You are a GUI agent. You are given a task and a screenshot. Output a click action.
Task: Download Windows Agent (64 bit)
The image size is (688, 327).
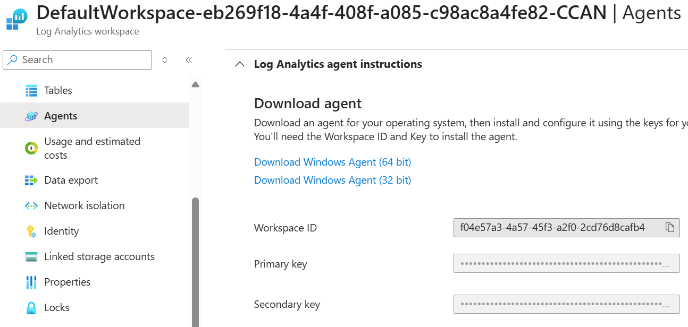click(332, 162)
